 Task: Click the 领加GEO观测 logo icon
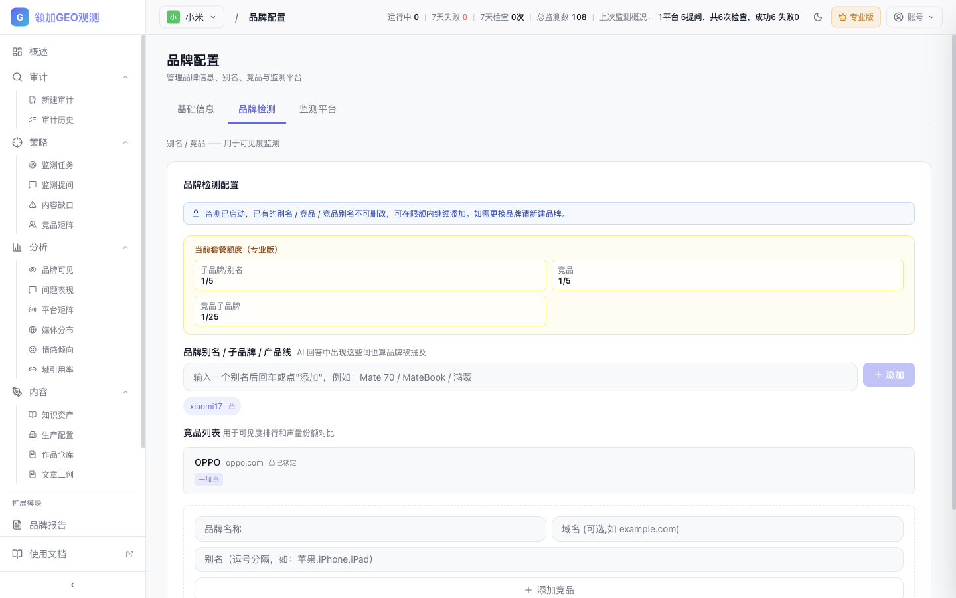(x=20, y=17)
